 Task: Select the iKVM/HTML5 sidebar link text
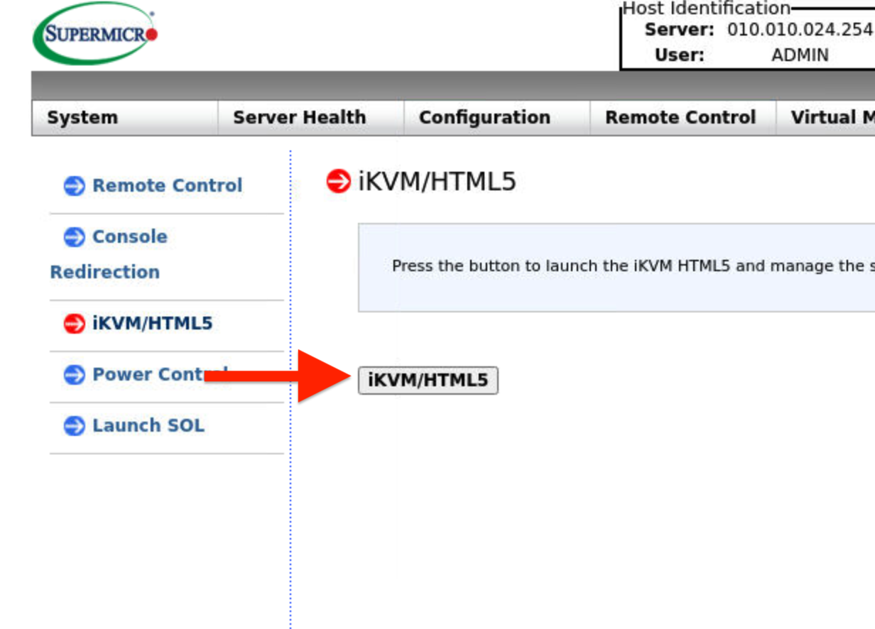(152, 324)
